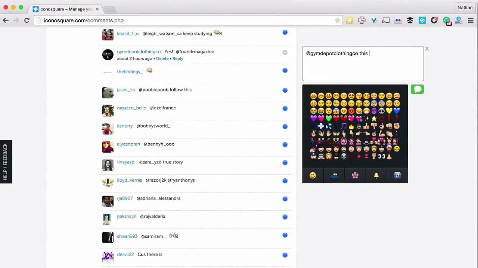Mark desvil22 comment as read
Viewport: 478px width, 268px height.
pyautogui.click(x=285, y=255)
